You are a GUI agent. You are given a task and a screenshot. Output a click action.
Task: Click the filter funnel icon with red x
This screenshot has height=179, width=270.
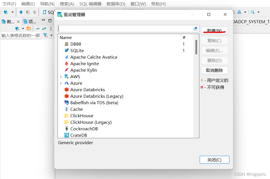tap(45, 35)
